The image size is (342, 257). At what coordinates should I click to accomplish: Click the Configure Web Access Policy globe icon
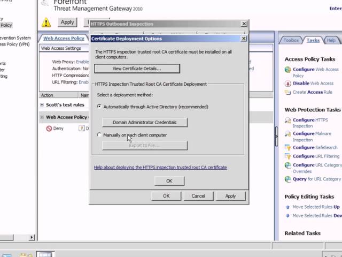[x=287, y=70]
